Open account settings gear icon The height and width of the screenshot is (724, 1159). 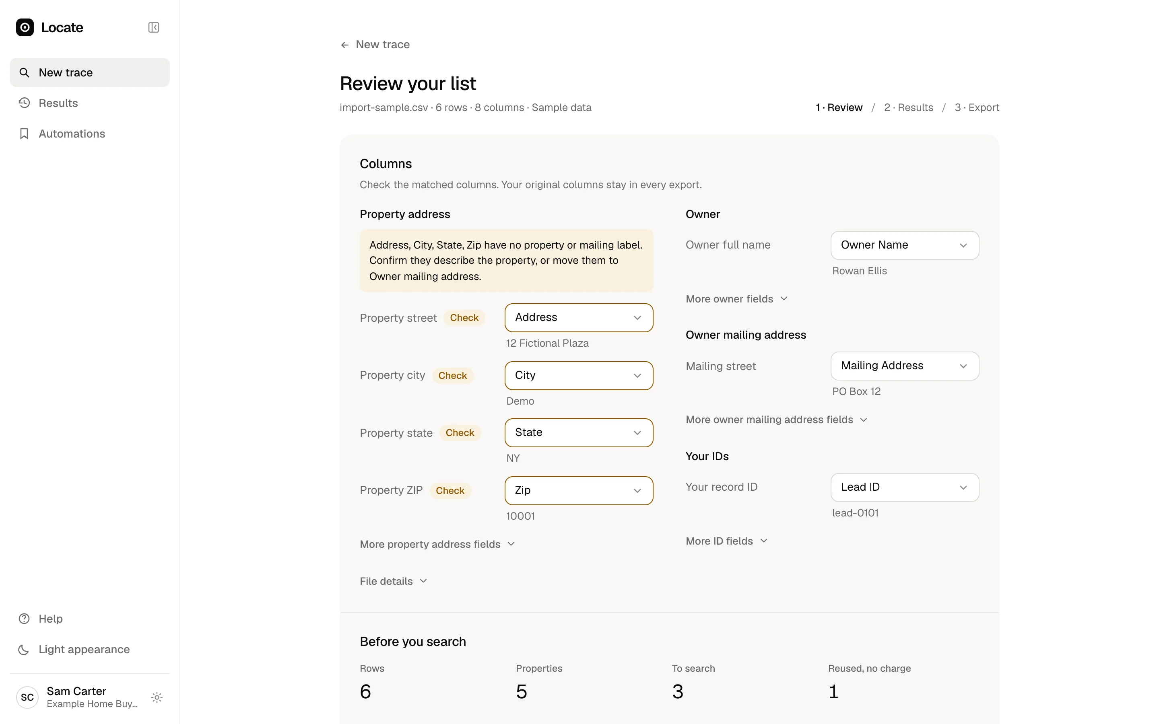pyautogui.click(x=157, y=697)
